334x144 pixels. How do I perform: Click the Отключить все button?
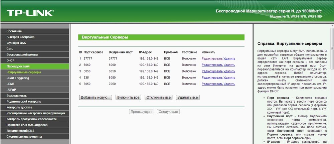coord(158,98)
